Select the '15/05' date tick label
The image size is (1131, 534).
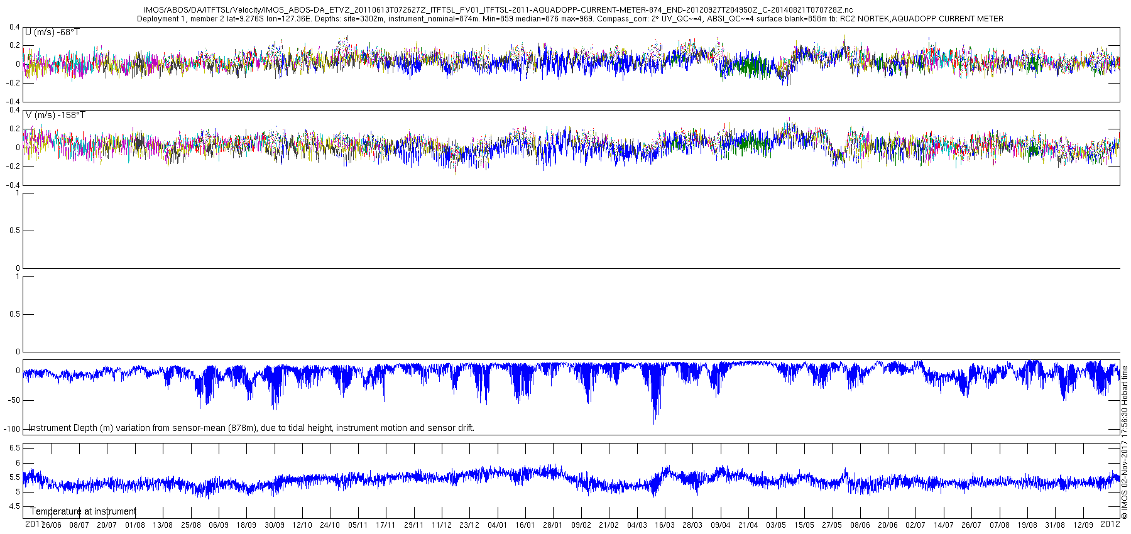(x=804, y=525)
